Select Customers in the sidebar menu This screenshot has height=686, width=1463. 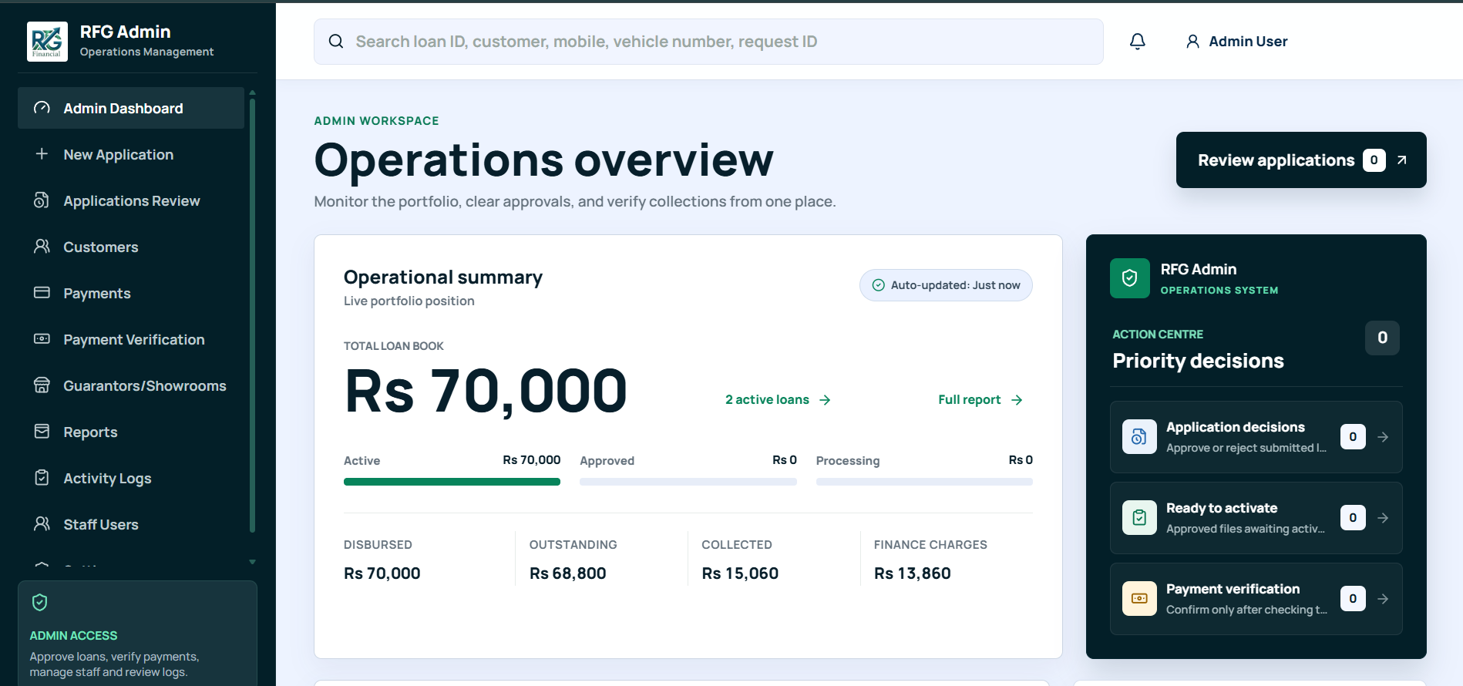tap(131, 247)
